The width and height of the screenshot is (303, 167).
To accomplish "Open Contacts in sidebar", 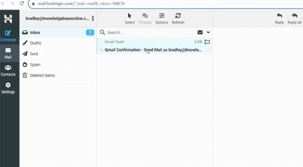I will (x=8, y=71).
